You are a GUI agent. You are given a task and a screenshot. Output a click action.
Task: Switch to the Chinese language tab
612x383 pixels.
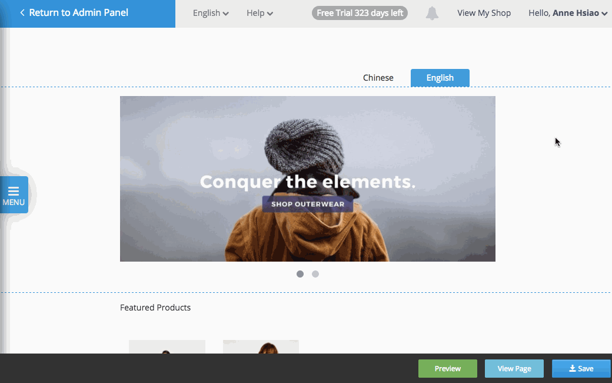coord(378,78)
